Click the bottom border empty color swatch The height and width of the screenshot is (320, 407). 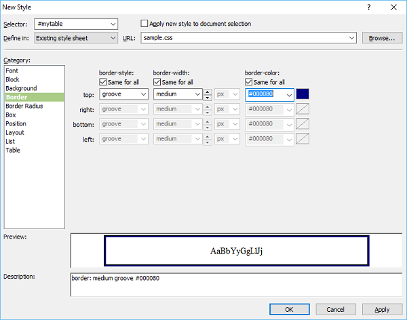(303, 124)
